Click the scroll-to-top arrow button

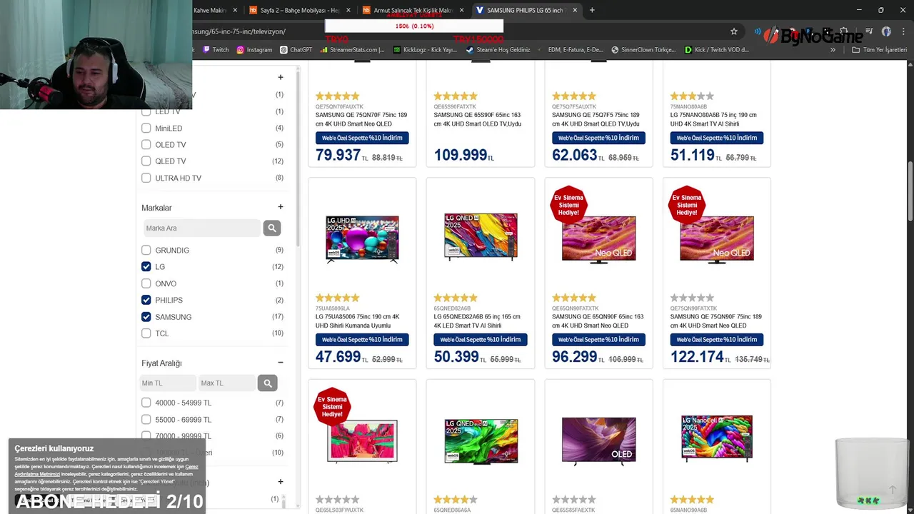(x=892, y=490)
